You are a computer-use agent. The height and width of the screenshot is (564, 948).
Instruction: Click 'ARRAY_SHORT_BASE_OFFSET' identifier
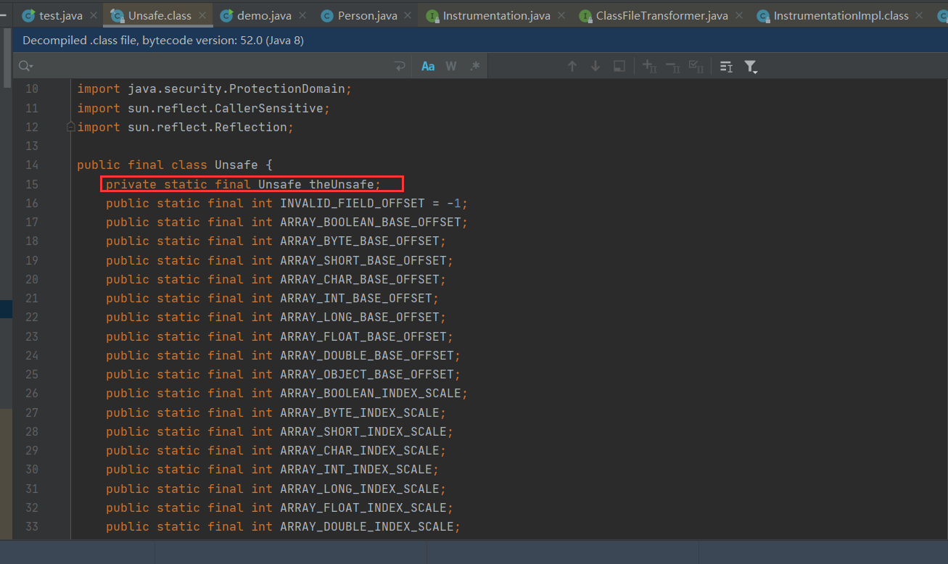pyautogui.click(x=363, y=260)
